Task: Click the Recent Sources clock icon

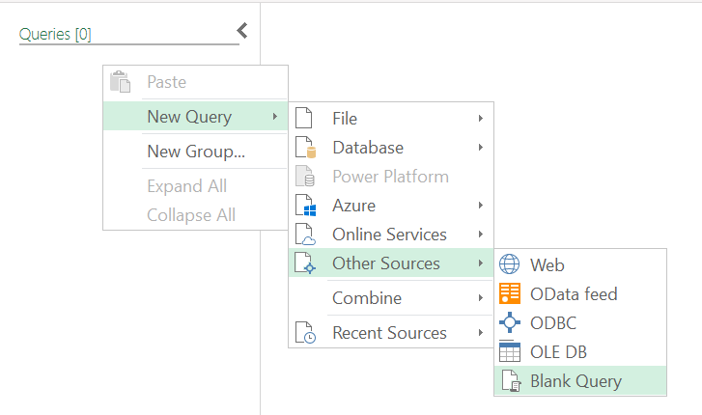Action: (x=305, y=333)
